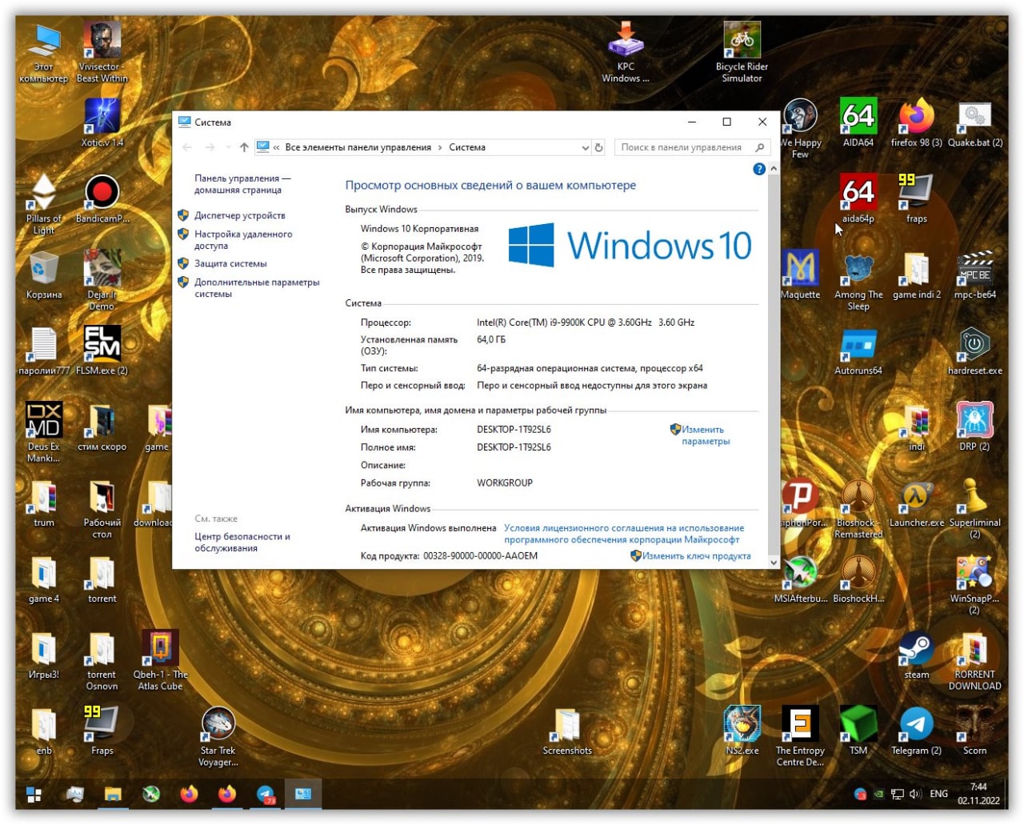
Task: Open the aida64p desktop icon
Action: click(x=858, y=198)
